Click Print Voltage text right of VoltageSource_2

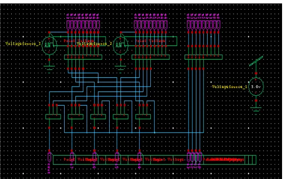click(150, 41)
